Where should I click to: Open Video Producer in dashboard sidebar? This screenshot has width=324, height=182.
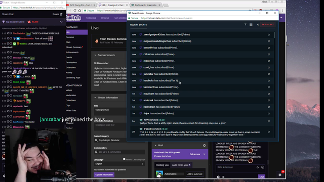click(x=74, y=85)
